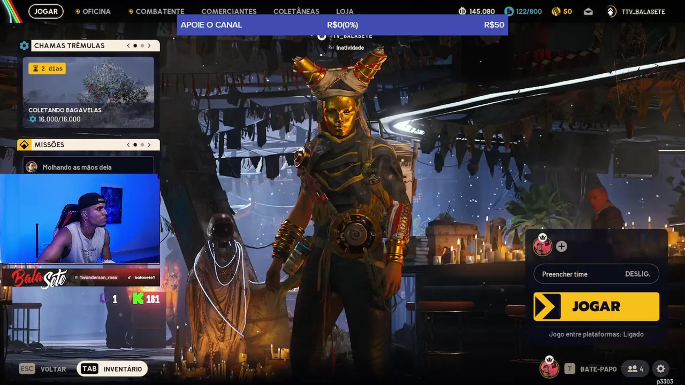Click the player avatar beside Bate-papo
The image size is (685, 385).
549,368
